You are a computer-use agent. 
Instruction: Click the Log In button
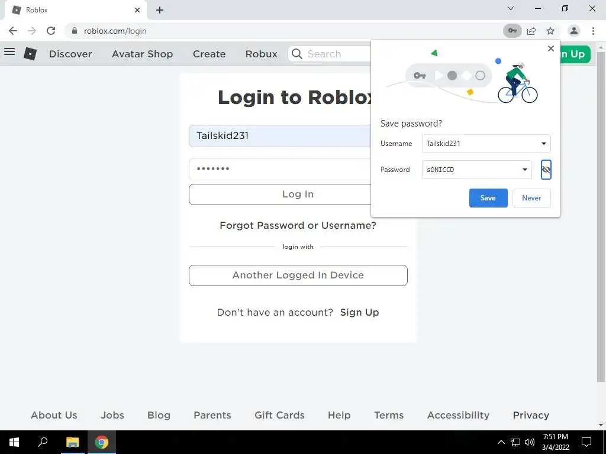tap(280, 194)
